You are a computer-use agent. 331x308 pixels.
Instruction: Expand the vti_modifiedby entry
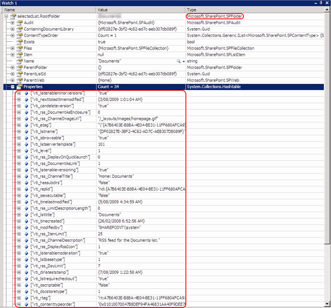(x=19, y=228)
